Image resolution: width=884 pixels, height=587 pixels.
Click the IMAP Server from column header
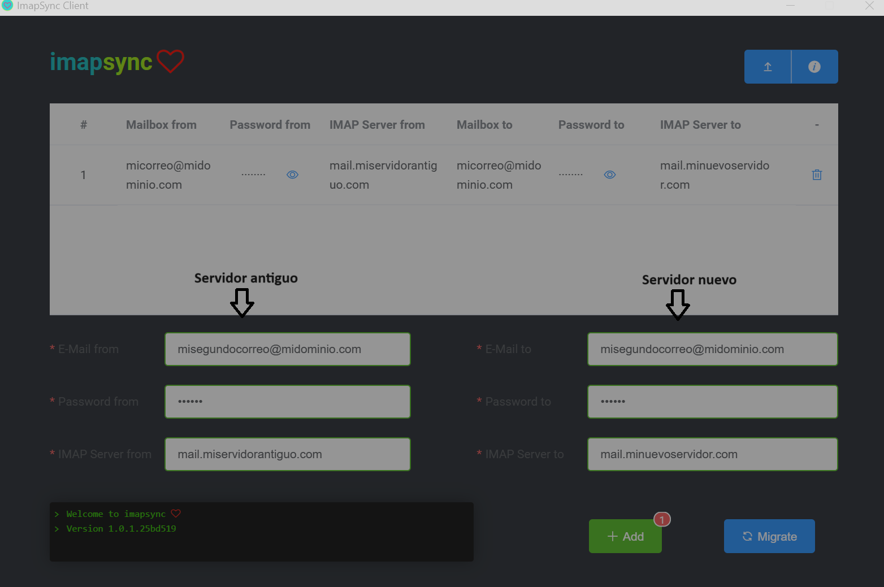point(377,125)
